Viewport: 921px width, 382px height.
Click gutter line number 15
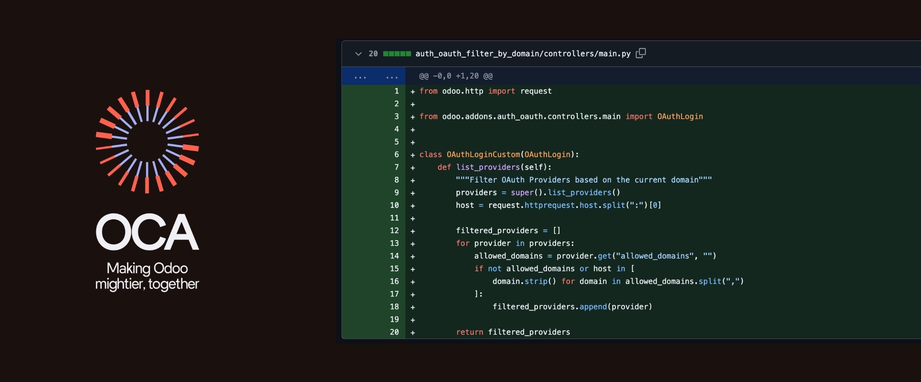[394, 268]
